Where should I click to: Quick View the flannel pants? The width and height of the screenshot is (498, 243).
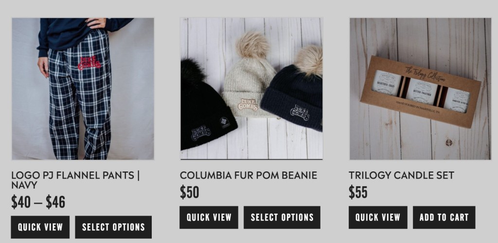coord(40,227)
